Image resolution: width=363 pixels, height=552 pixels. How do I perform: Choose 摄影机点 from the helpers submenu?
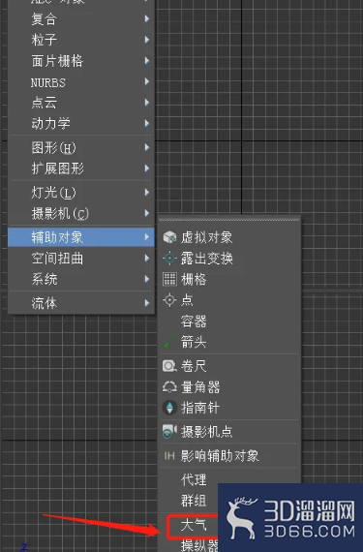[x=230, y=432]
